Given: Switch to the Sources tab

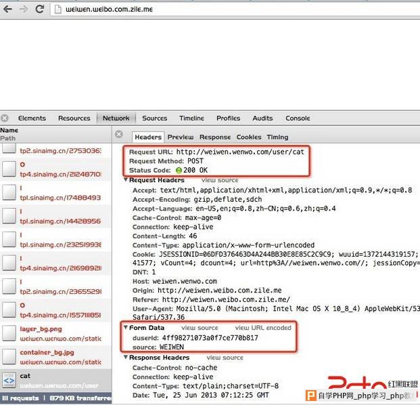Looking at the screenshot, I should click(155, 119).
